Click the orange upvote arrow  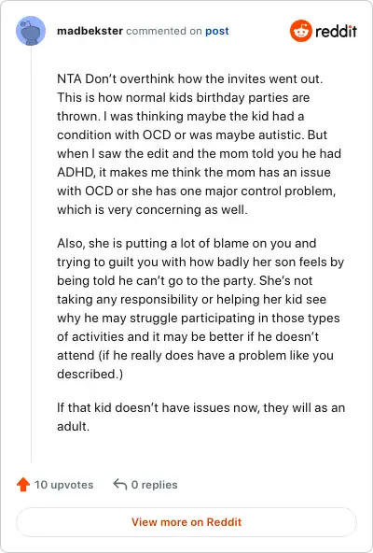tap(23, 484)
